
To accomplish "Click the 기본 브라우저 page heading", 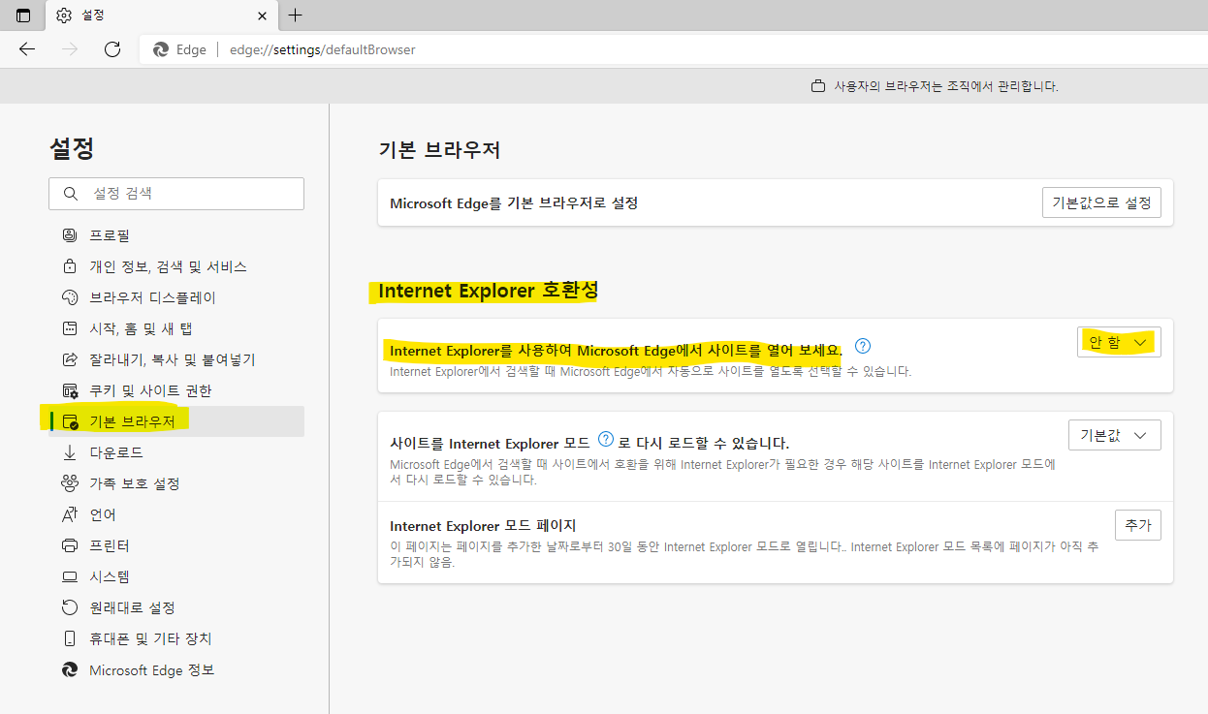I will (x=439, y=150).
